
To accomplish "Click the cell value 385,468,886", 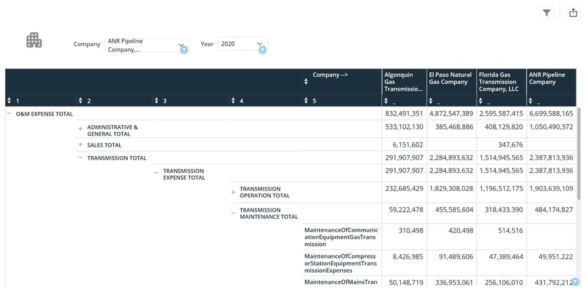I will click(x=454, y=126).
